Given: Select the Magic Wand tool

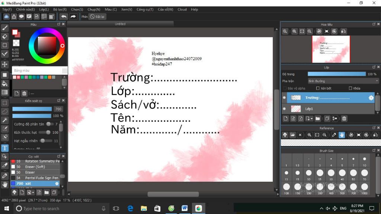Looking at the screenshot, I should [x=4, y=120].
